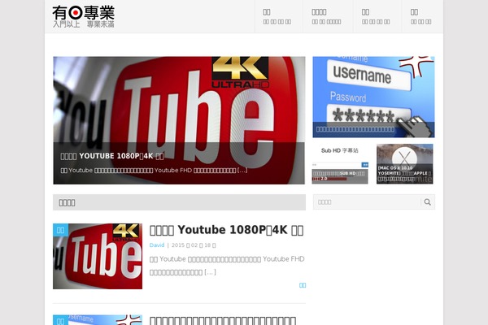
Task: Click the blue read-more link under excerpt
Action: tap(303, 285)
